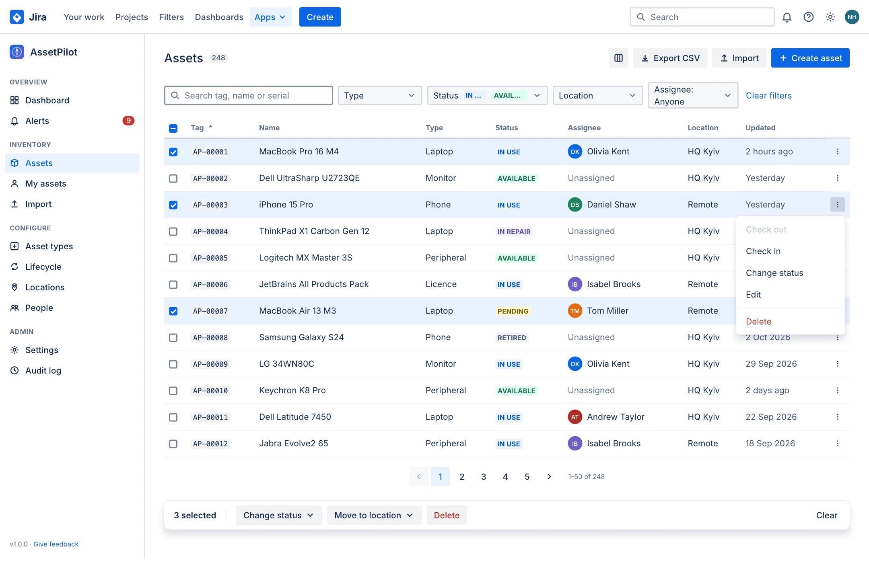Screen dimensions: 869x573
Task: Click the theme/settings sun icon in the top bar
Action: [x=830, y=17]
